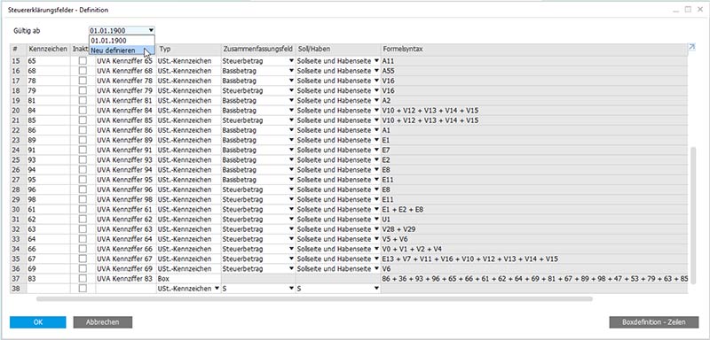Click the Kennzeichen column header

48,49
